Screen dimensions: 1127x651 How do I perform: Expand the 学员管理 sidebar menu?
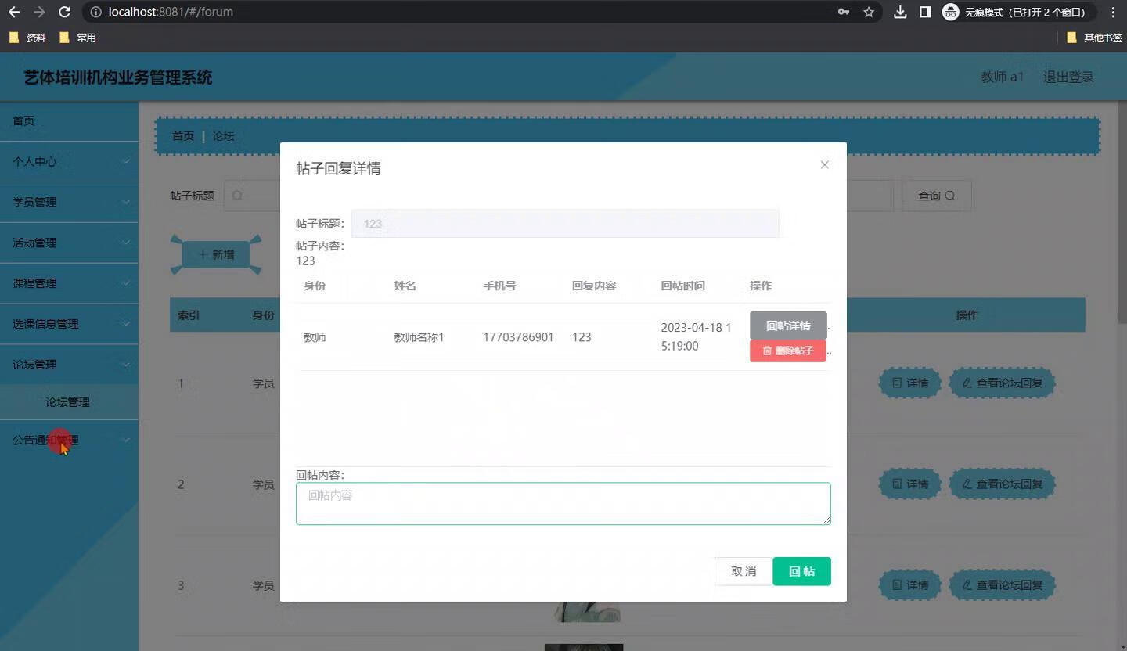point(69,202)
